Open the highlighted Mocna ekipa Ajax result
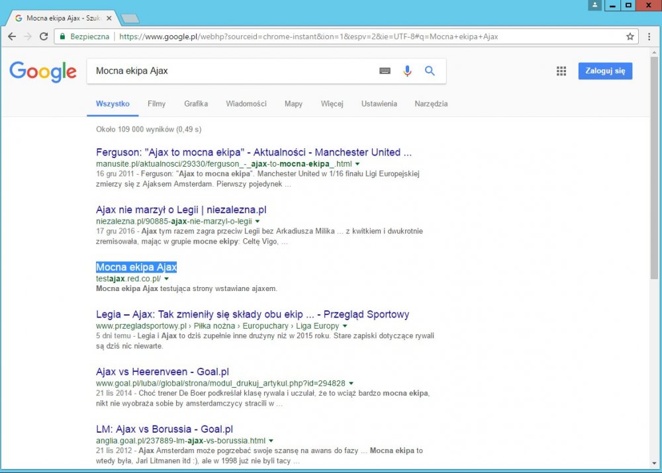 (x=136, y=267)
